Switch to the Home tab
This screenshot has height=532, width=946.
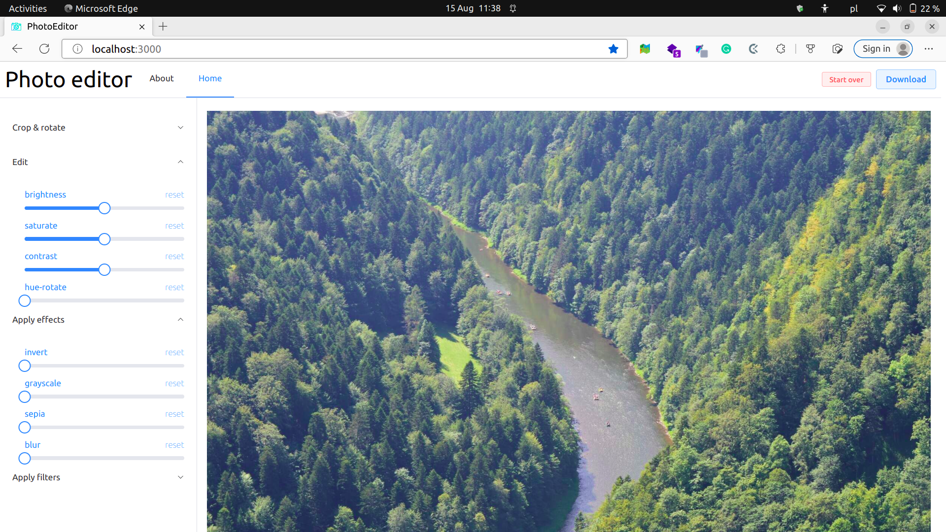[x=210, y=78]
